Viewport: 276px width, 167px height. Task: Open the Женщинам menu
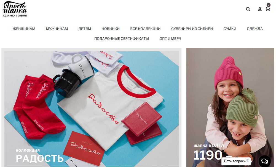24,29
